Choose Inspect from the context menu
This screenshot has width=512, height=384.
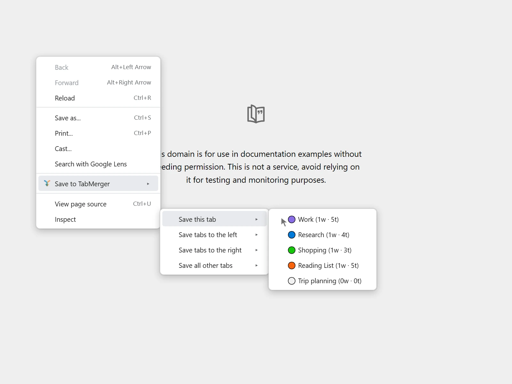pyautogui.click(x=98, y=220)
